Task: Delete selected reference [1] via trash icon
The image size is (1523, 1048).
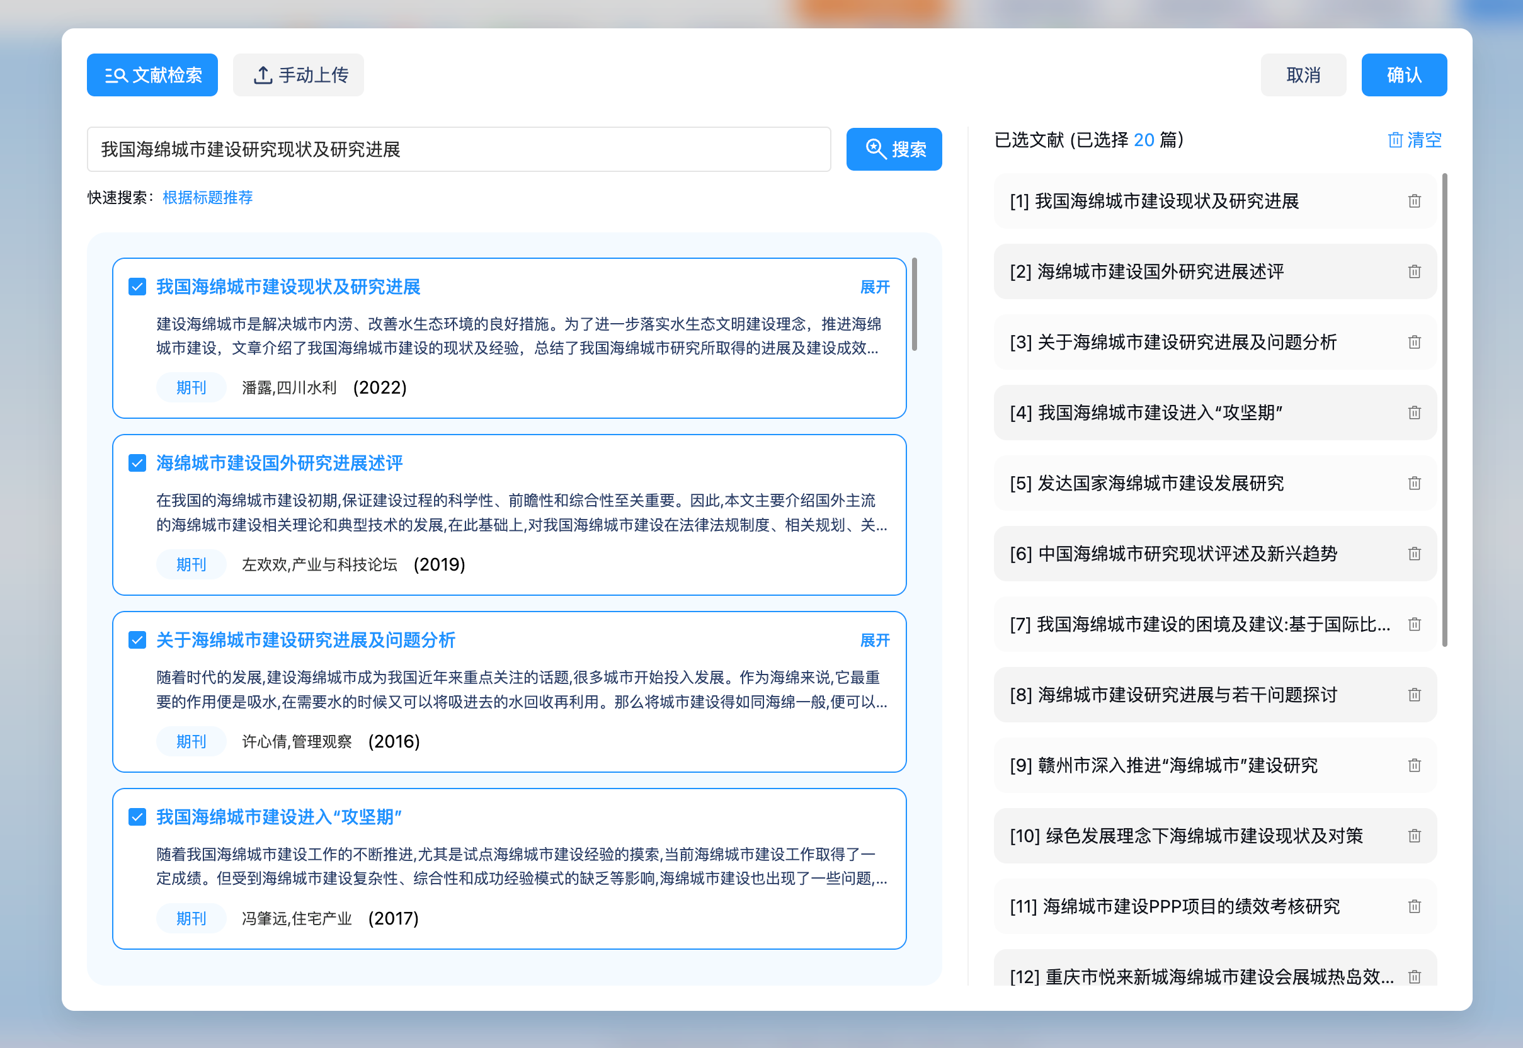Action: [1414, 201]
